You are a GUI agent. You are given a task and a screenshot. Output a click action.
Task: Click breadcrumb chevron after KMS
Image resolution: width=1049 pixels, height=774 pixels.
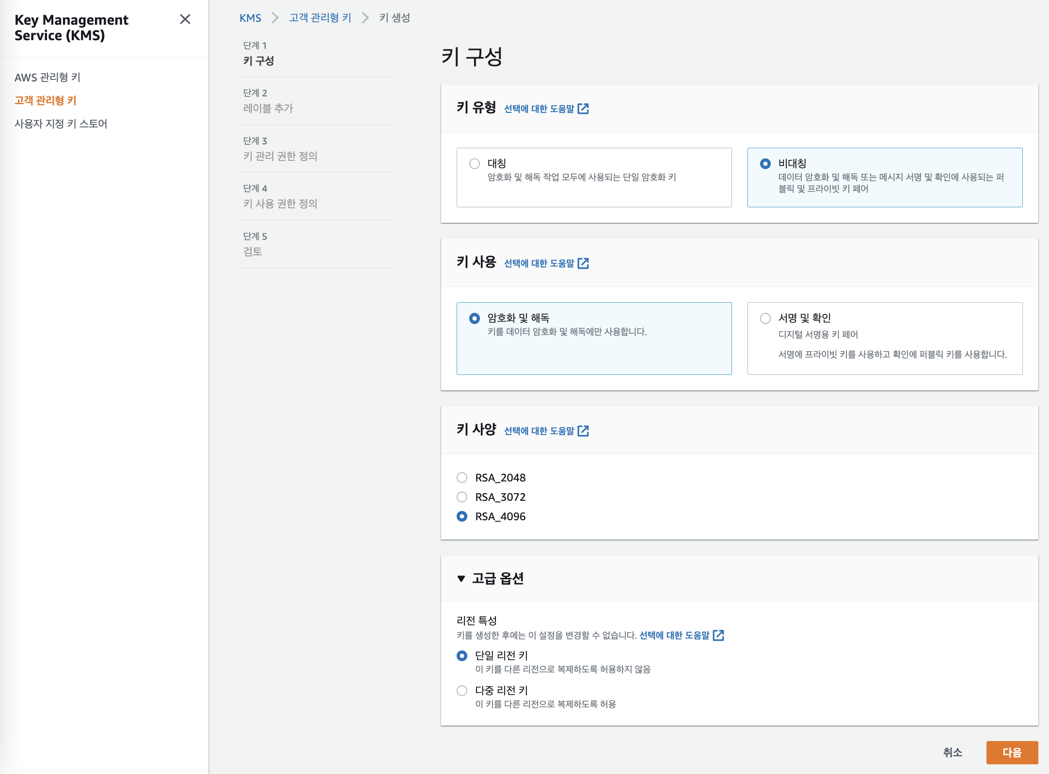click(x=275, y=18)
